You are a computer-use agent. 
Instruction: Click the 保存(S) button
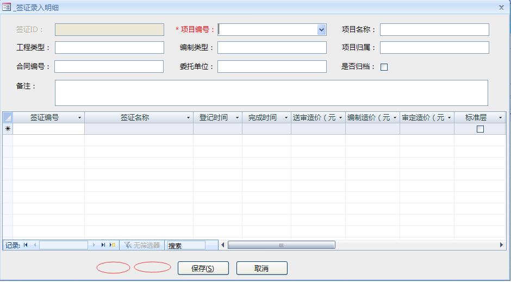[202, 268]
